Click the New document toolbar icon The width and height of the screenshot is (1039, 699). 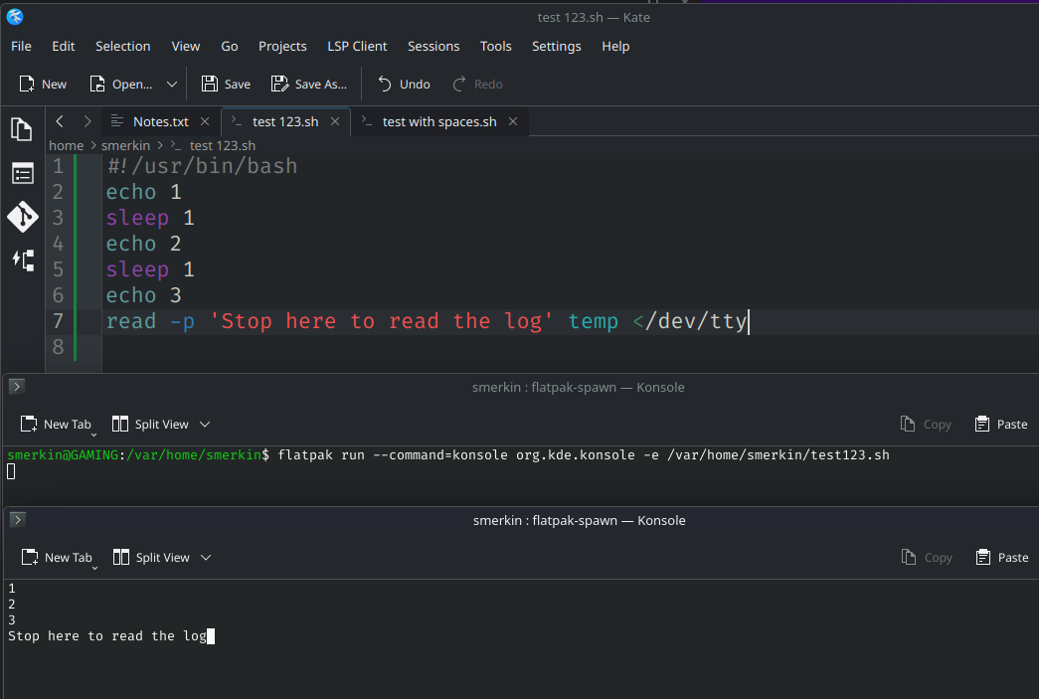click(43, 85)
